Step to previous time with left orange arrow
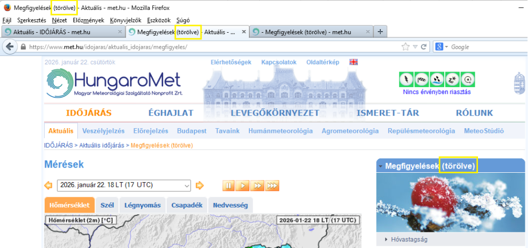The height and width of the screenshot is (248, 532). [49, 185]
